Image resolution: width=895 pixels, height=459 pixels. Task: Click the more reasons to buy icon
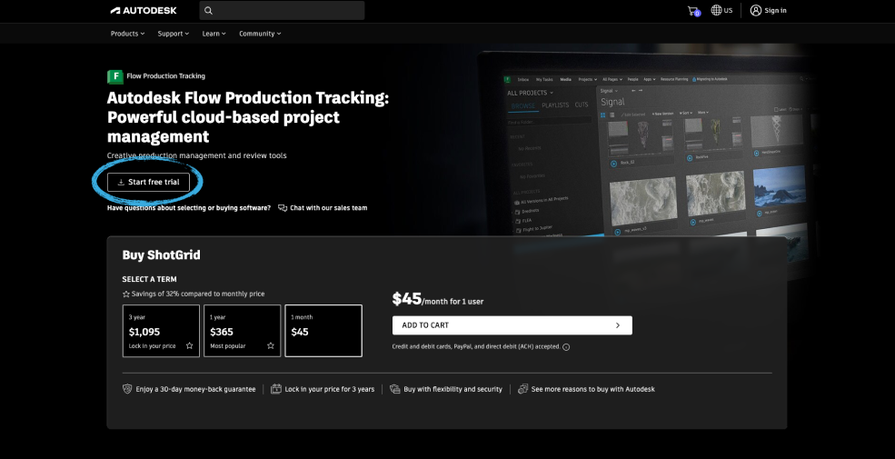click(x=522, y=389)
